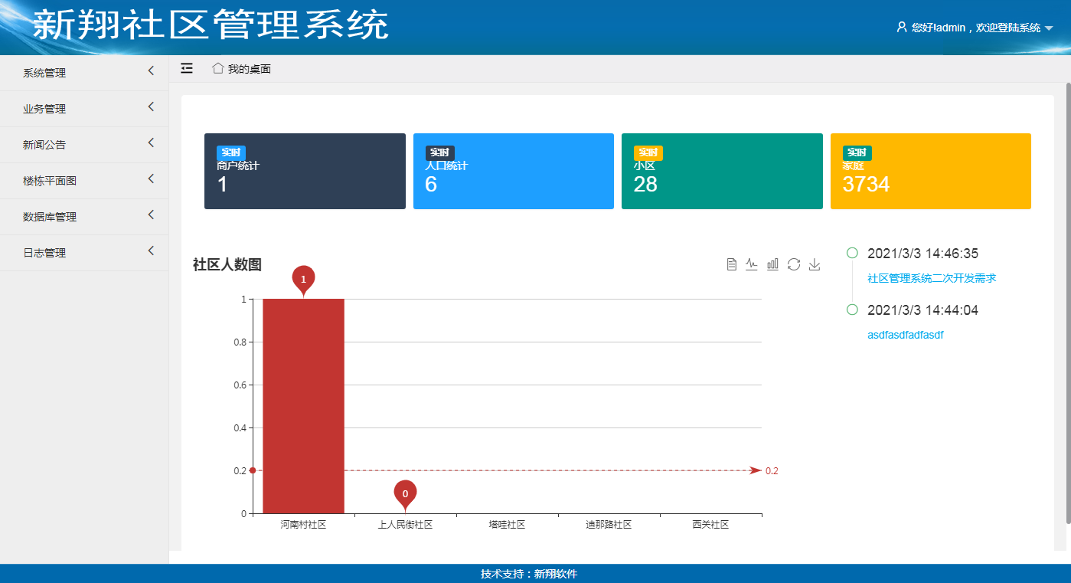Select 楼栋平面图 in the sidebar
This screenshot has height=583, width=1071.
click(50, 181)
